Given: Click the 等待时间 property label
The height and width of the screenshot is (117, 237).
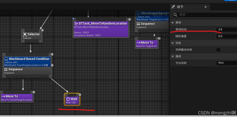Looking at the screenshot, I should [x=181, y=29].
